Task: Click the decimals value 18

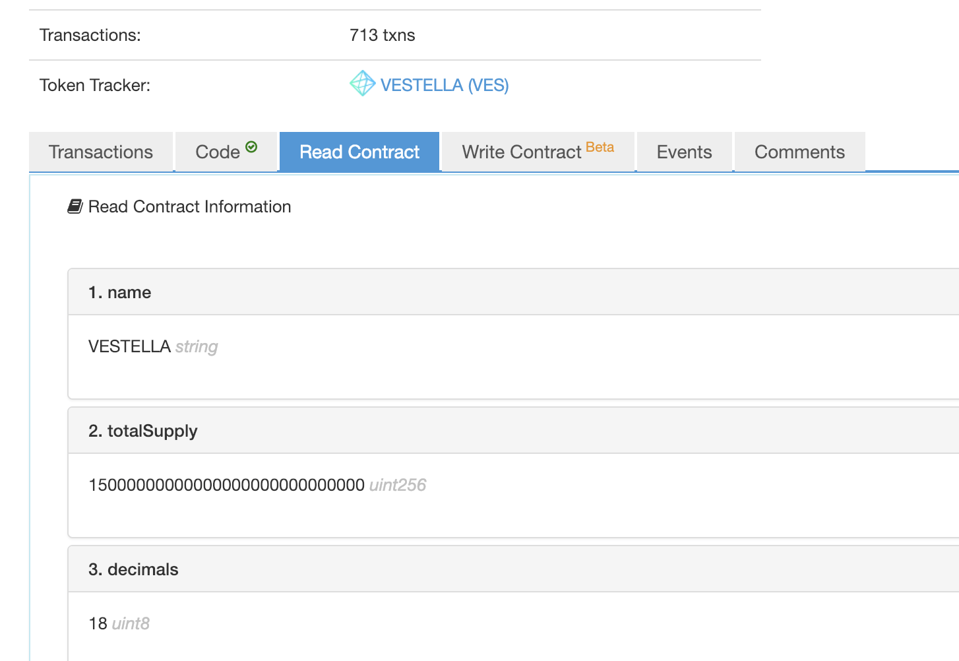Action: [98, 623]
